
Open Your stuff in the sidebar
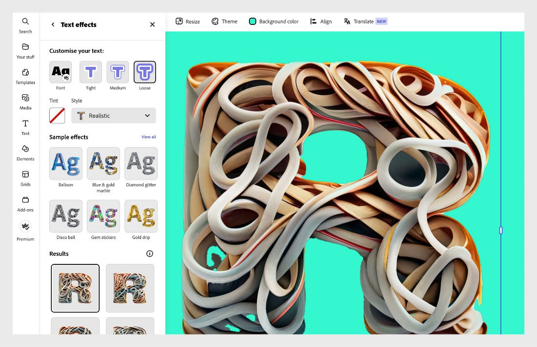click(x=25, y=50)
